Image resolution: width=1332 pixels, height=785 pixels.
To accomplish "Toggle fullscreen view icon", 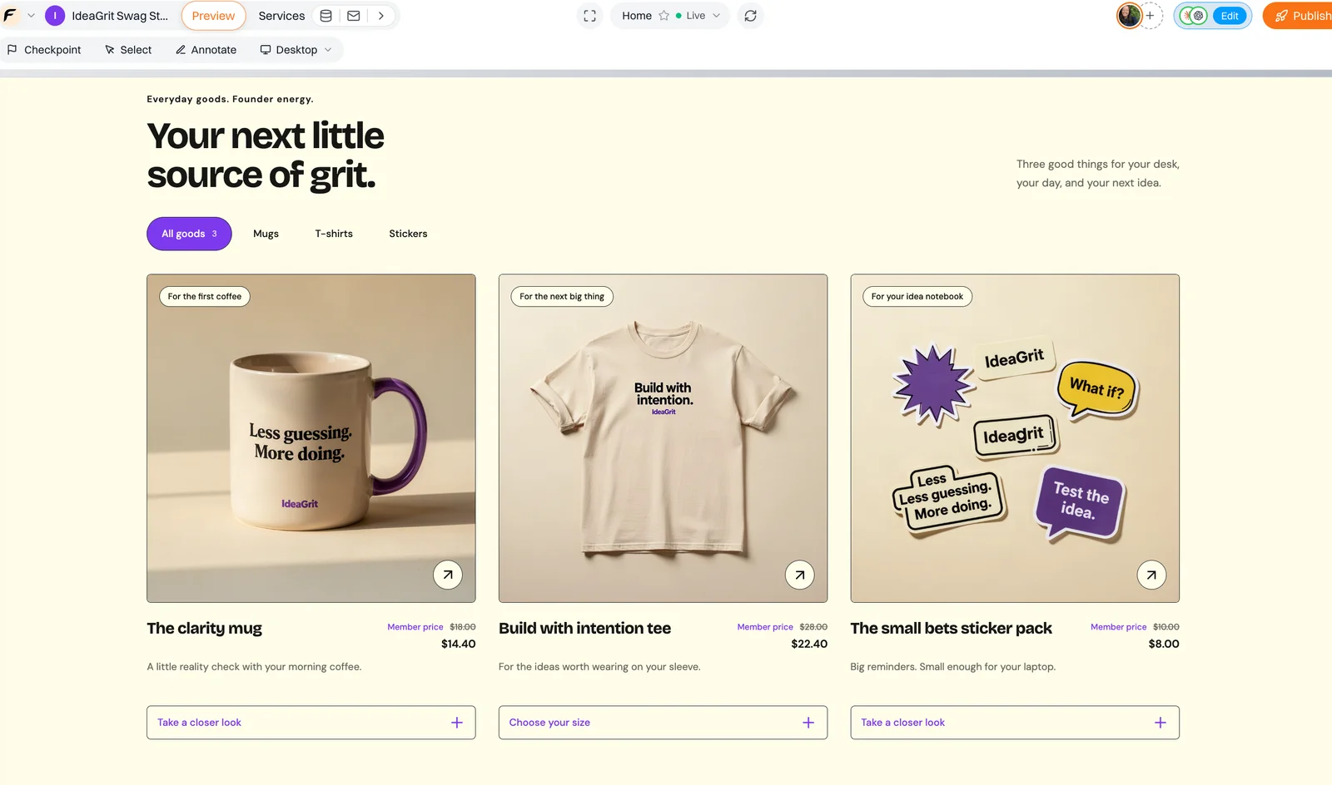I will pos(589,16).
